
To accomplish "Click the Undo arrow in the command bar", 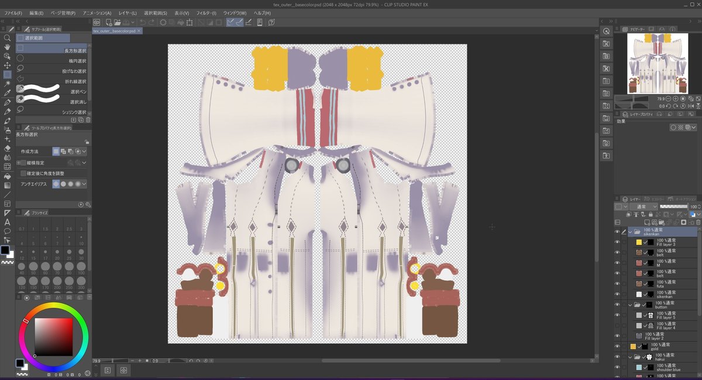I will [x=143, y=22].
